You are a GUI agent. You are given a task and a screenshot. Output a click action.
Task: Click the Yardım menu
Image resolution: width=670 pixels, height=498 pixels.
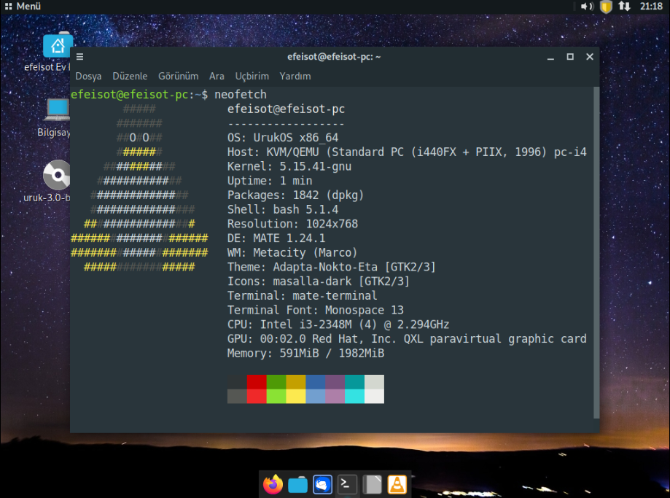(x=295, y=76)
